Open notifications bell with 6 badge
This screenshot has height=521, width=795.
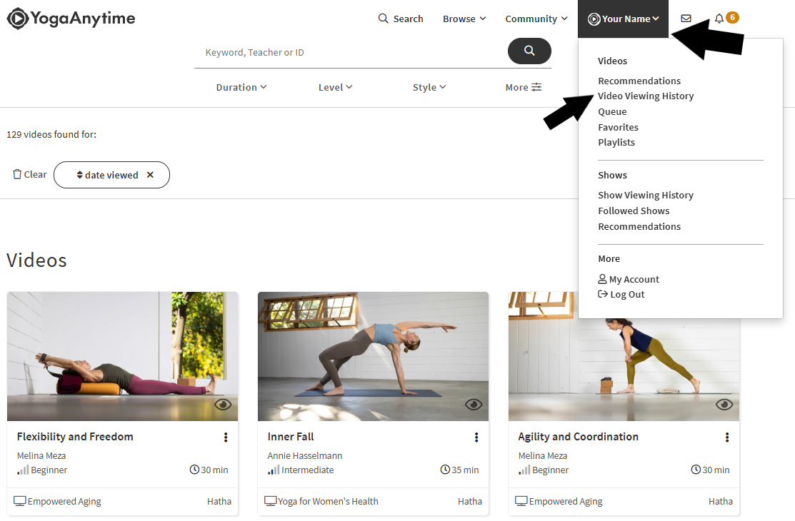pyautogui.click(x=726, y=18)
